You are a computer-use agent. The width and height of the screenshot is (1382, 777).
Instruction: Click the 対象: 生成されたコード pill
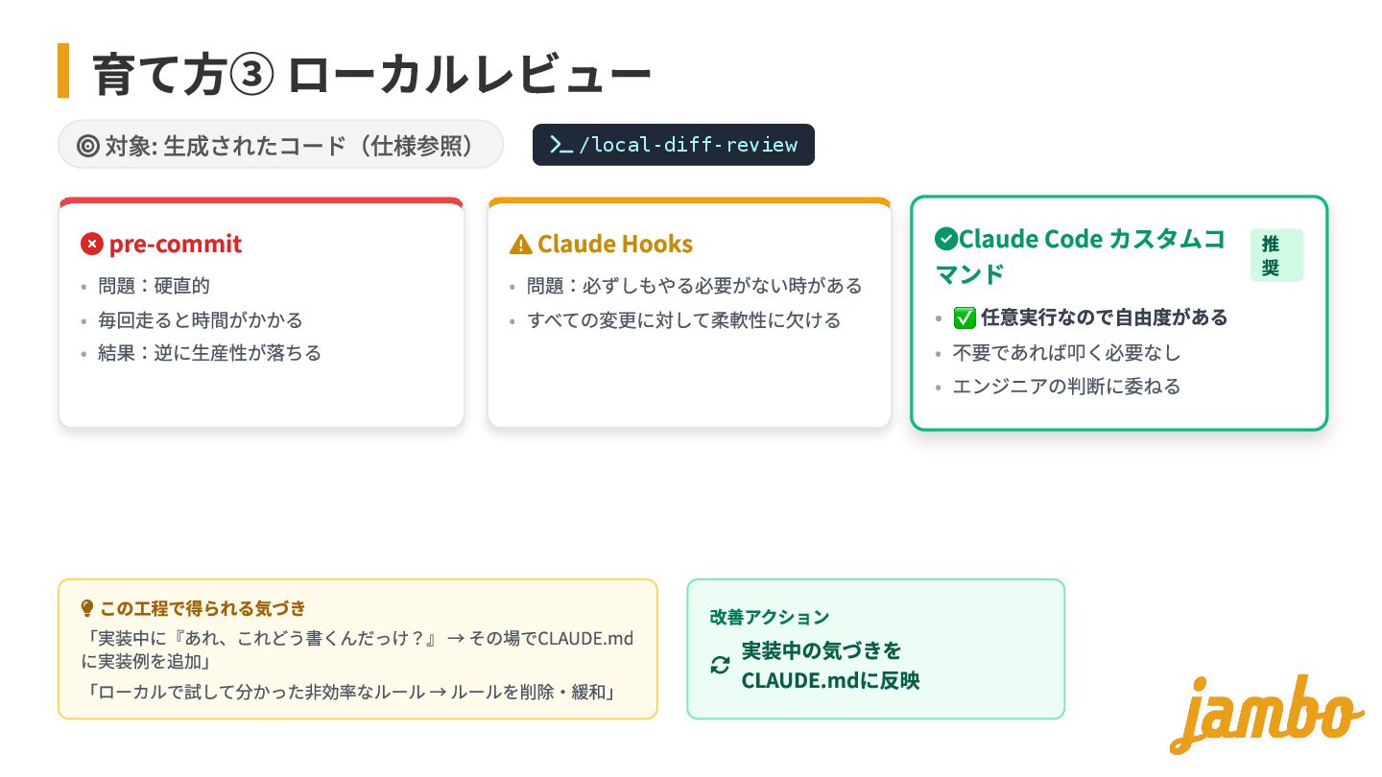(280, 145)
